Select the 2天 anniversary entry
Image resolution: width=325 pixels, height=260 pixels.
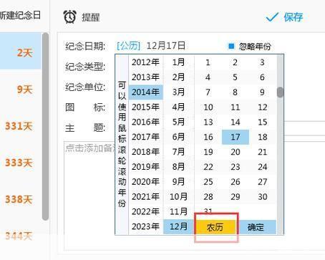(21, 51)
